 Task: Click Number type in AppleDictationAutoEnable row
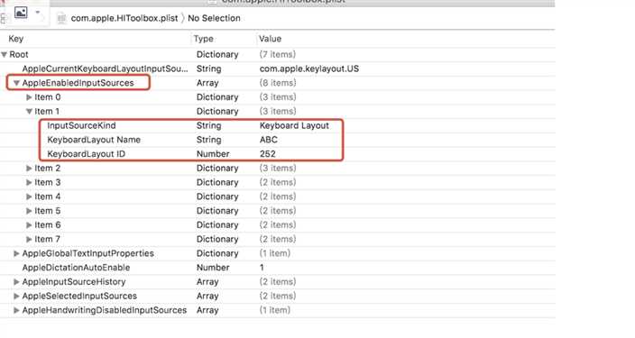click(213, 268)
